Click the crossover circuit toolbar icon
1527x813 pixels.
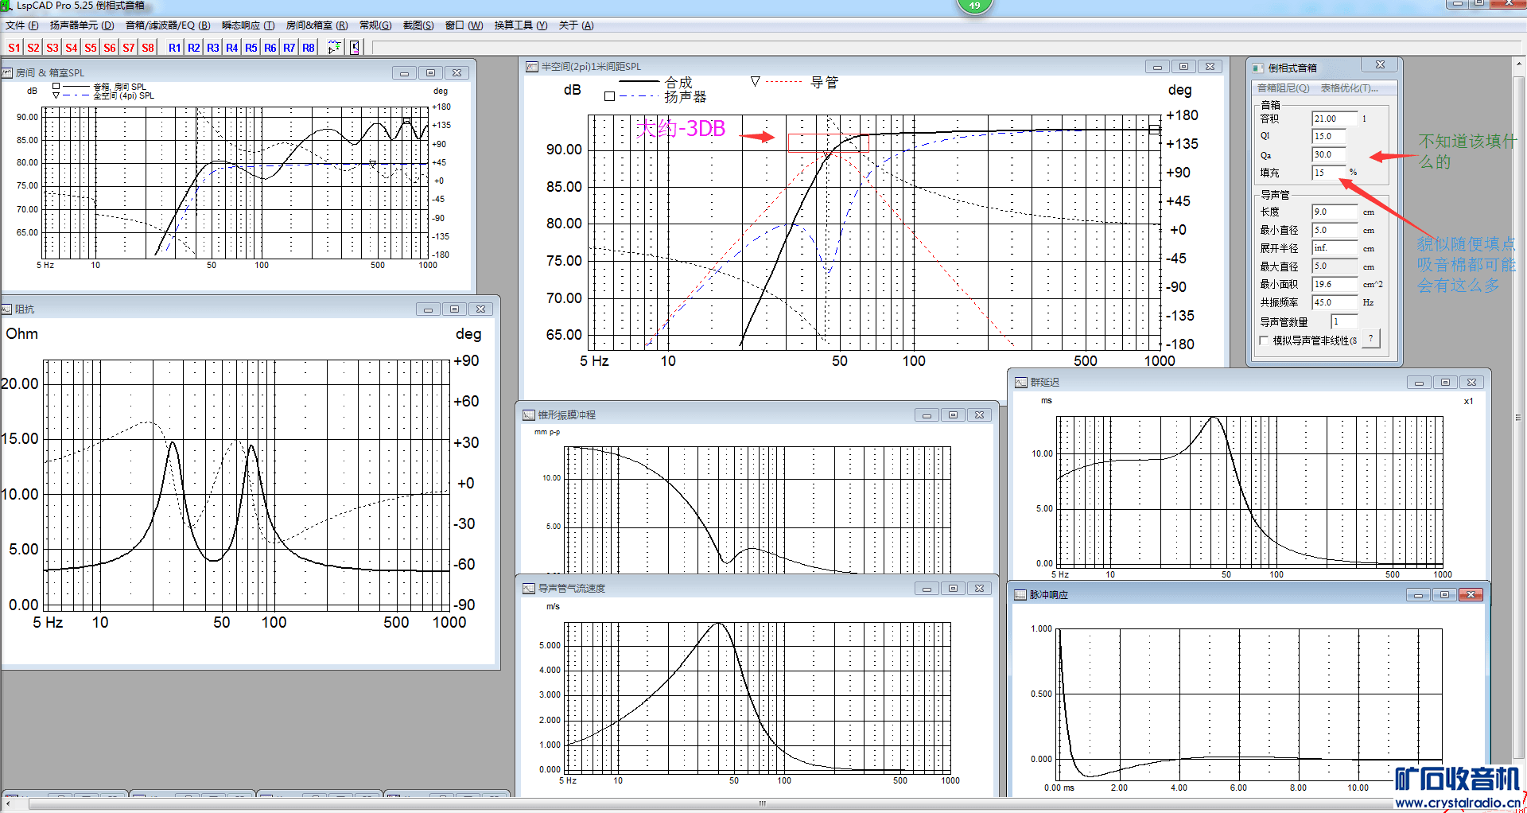[x=335, y=48]
